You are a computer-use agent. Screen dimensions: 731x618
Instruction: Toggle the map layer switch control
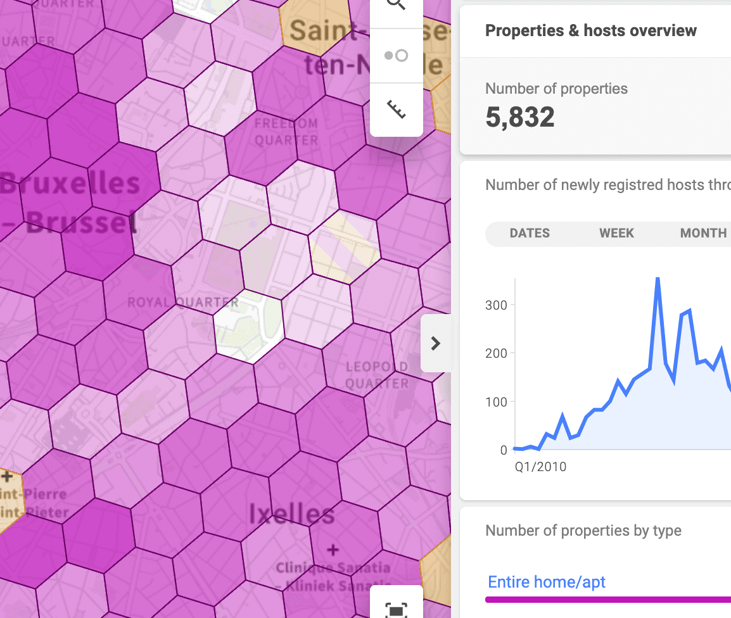click(395, 55)
